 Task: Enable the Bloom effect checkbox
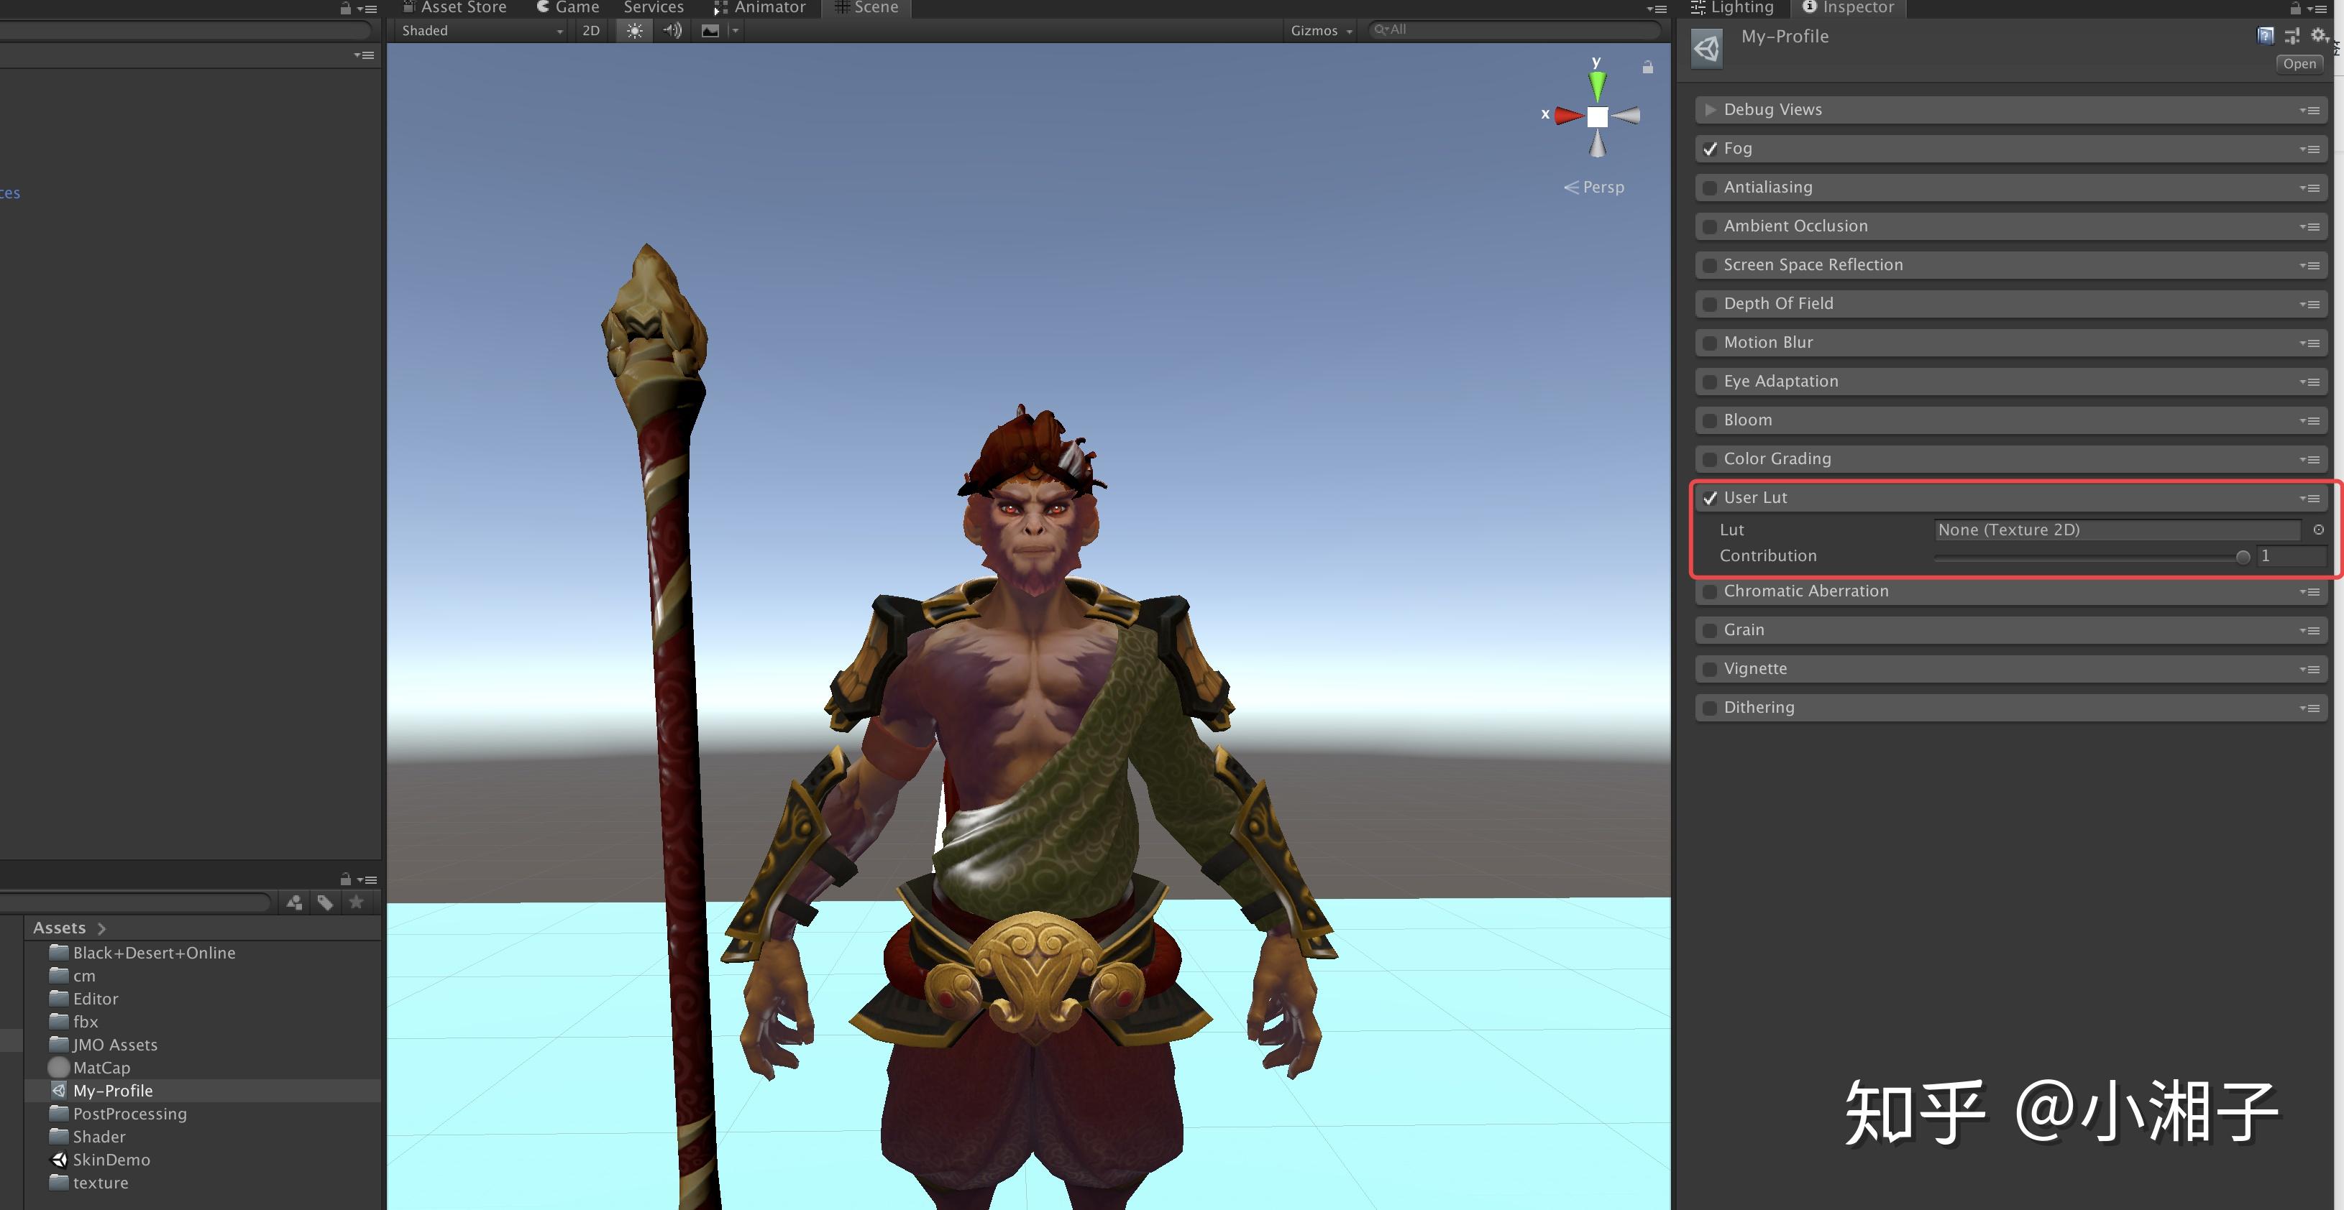click(x=1709, y=420)
